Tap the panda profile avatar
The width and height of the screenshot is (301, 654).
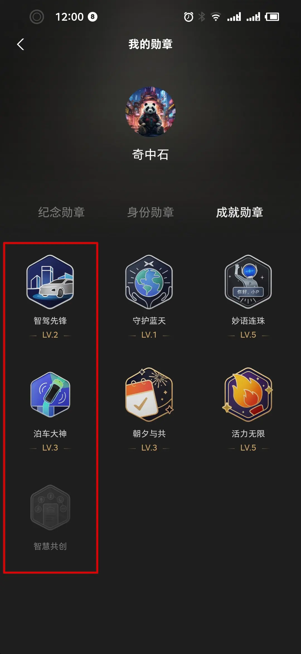(x=151, y=112)
